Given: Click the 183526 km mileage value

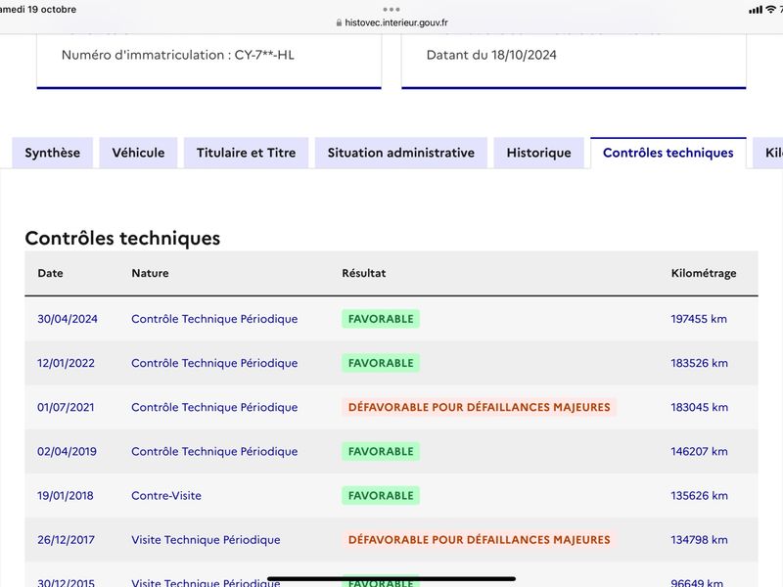Looking at the screenshot, I should pos(699,363).
